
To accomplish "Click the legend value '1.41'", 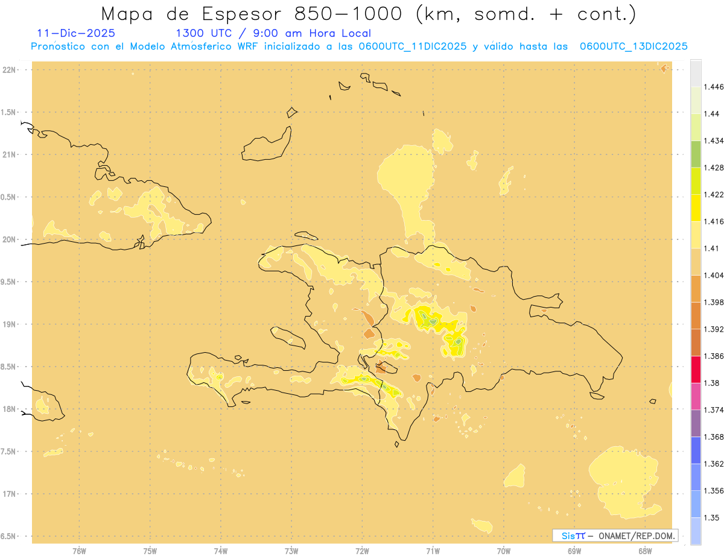I will coord(712,248).
